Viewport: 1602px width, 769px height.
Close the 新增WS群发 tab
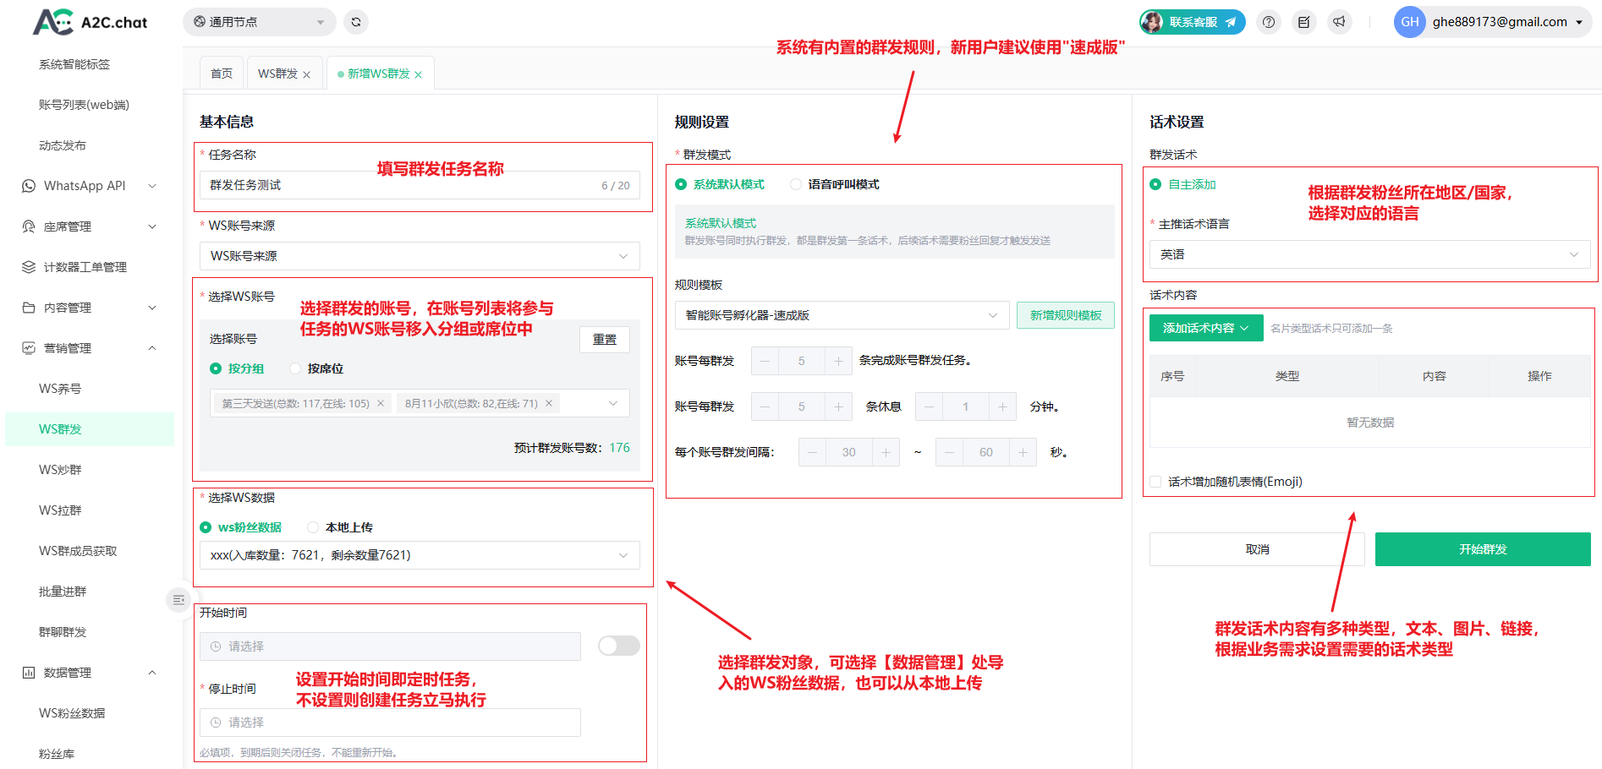pos(418,74)
